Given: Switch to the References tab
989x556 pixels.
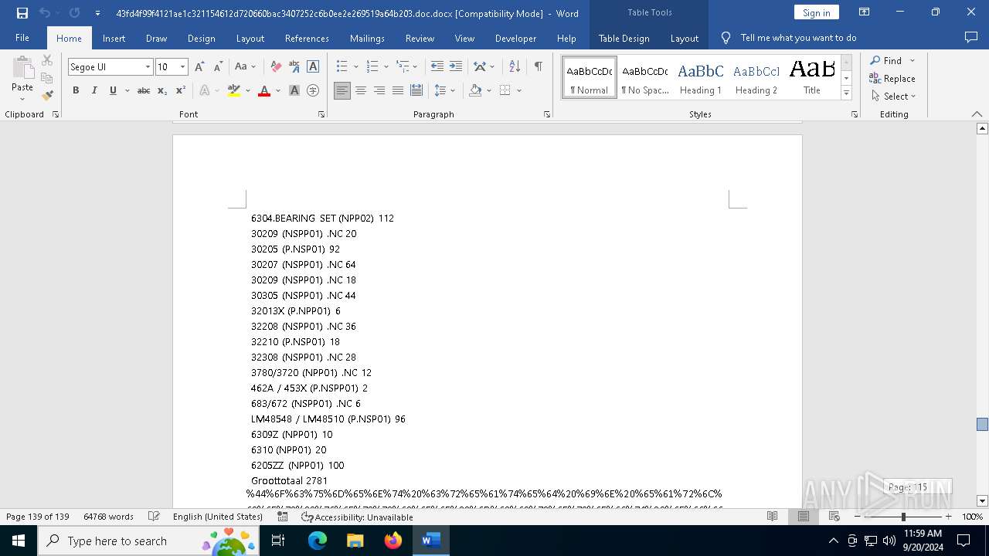Looking at the screenshot, I should click(x=307, y=38).
